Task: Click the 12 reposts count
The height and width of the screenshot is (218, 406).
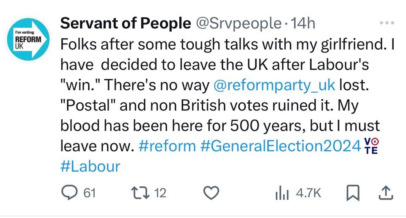Action: [160, 193]
